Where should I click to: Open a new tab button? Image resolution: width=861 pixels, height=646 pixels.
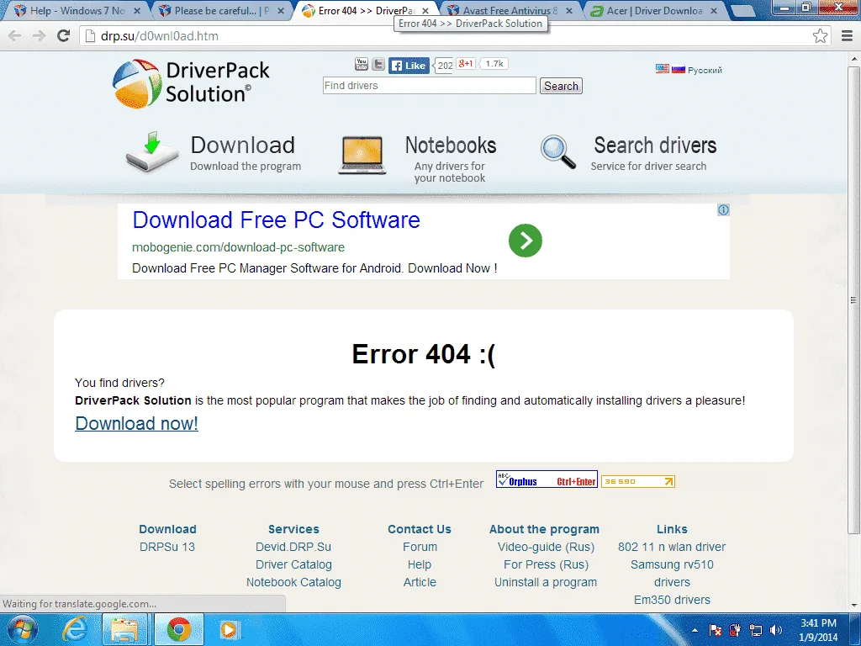(x=742, y=11)
